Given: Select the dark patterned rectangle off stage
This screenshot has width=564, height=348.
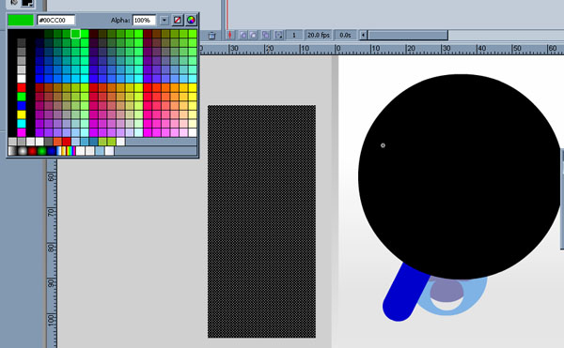Looking at the screenshot, I should pyautogui.click(x=261, y=221).
